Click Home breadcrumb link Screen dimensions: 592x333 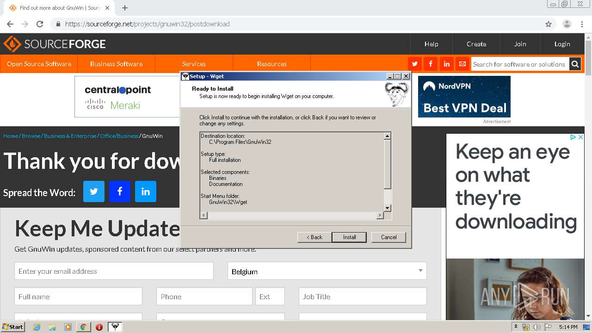tap(11, 136)
